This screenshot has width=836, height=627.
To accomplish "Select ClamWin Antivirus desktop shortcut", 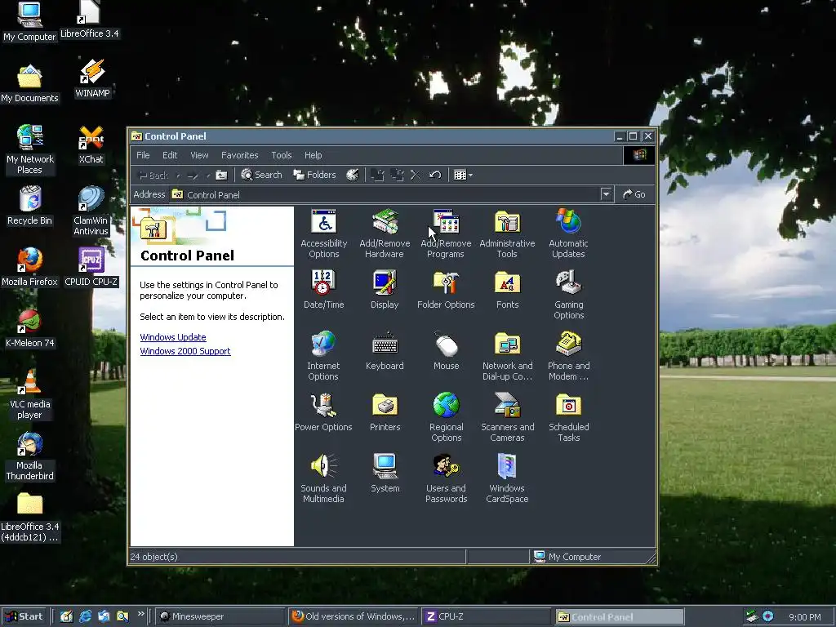I will 91,211.
